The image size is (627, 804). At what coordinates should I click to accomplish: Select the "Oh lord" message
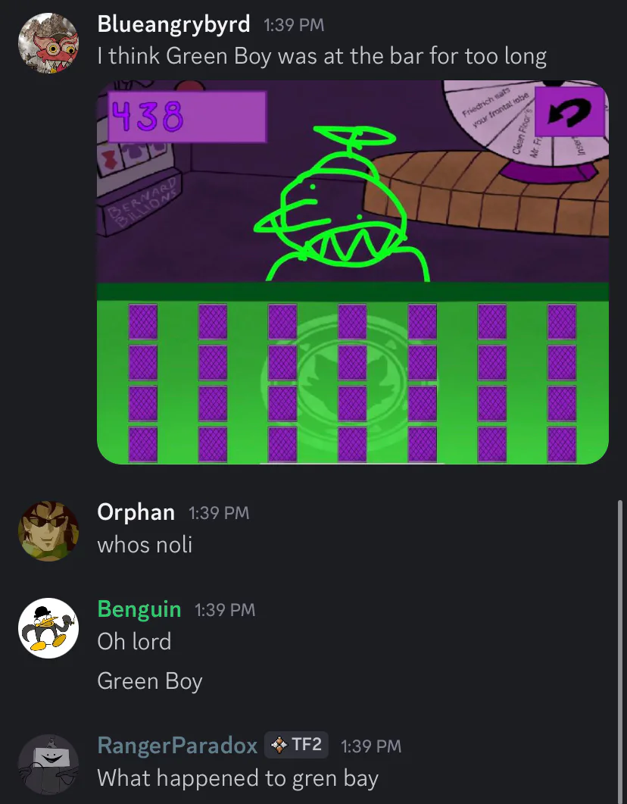pyautogui.click(x=134, y=641)
